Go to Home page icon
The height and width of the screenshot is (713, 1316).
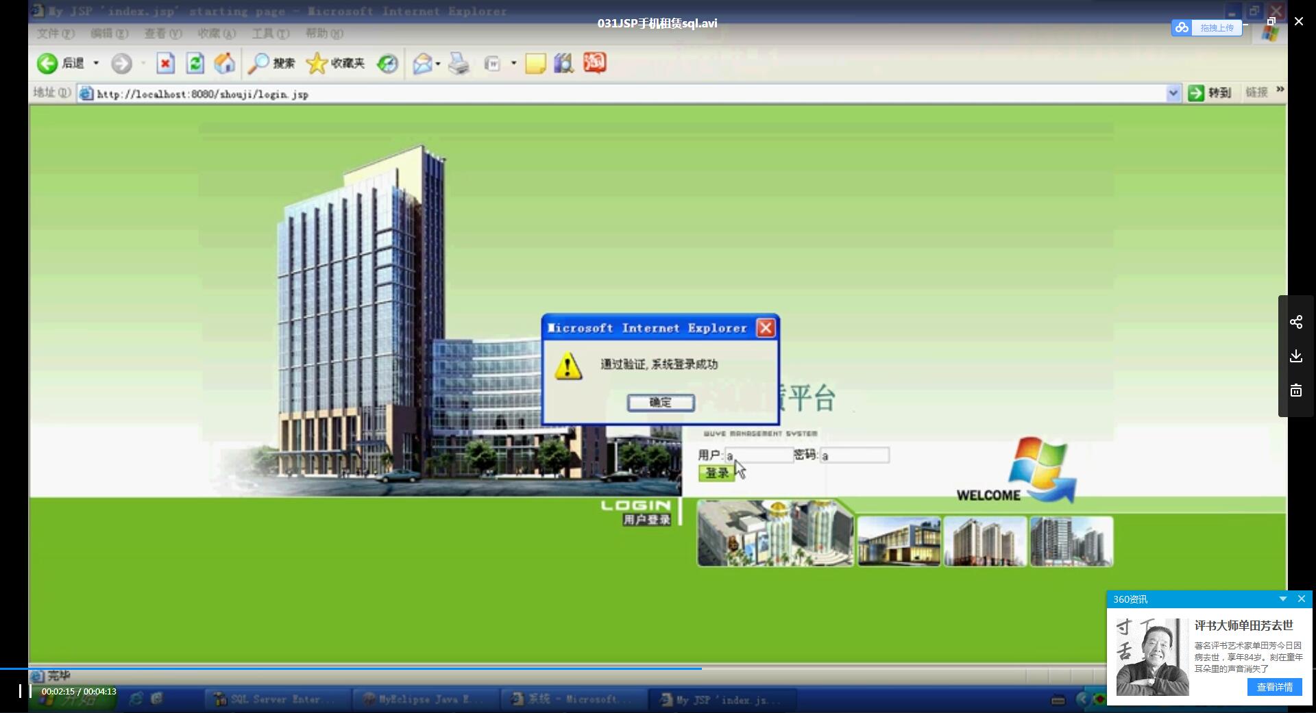click(x=225, y=64)
